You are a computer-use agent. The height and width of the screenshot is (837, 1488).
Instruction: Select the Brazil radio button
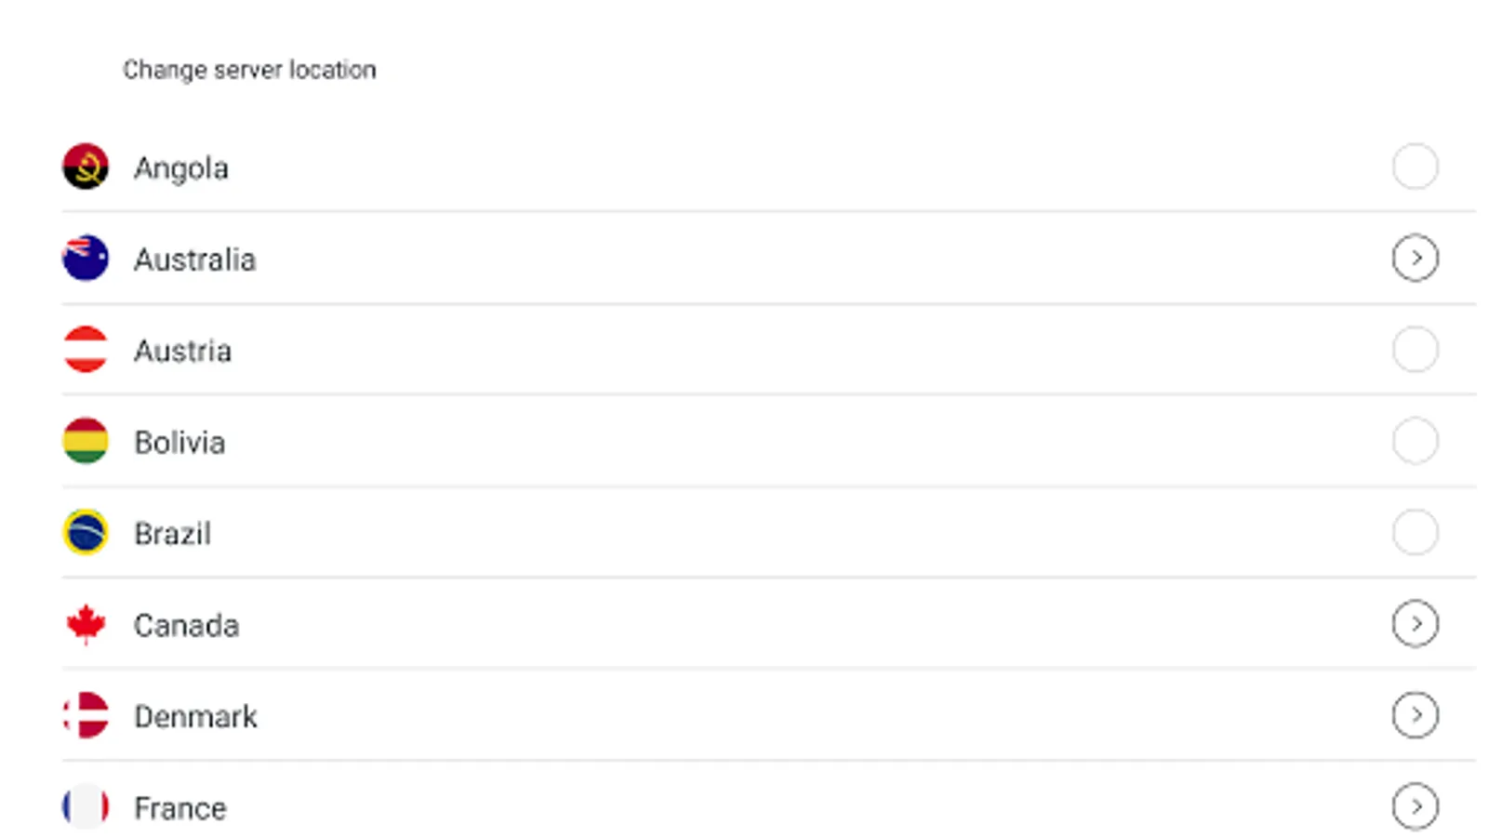pos(1415,532)
